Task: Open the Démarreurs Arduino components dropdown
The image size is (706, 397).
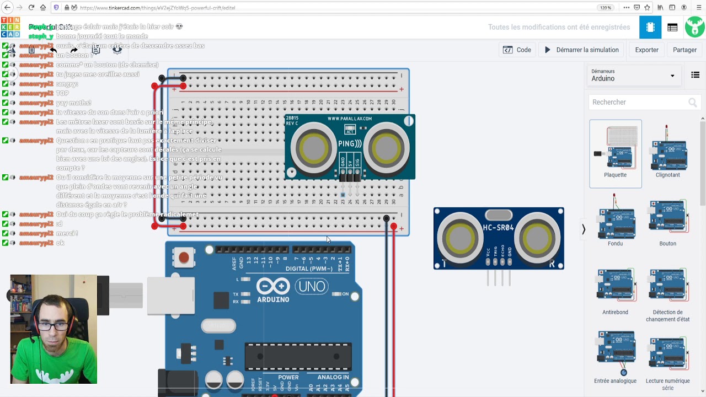Action: point(633,76)
